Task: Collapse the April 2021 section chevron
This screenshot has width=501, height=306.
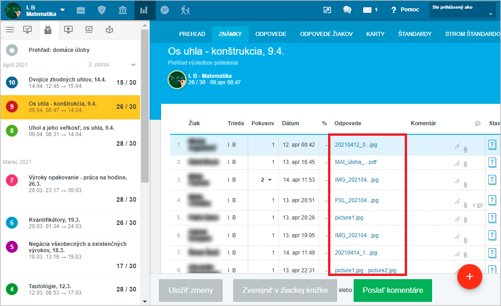Action: tap(133, 65)
